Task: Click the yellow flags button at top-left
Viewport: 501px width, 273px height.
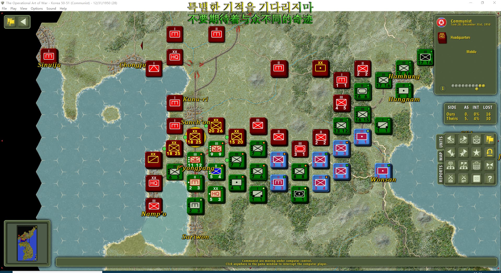Action: 11,22
